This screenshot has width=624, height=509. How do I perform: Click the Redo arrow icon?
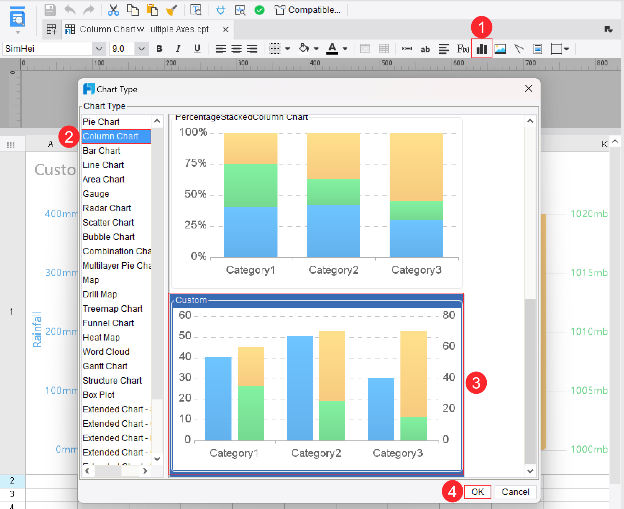[89, 10]
